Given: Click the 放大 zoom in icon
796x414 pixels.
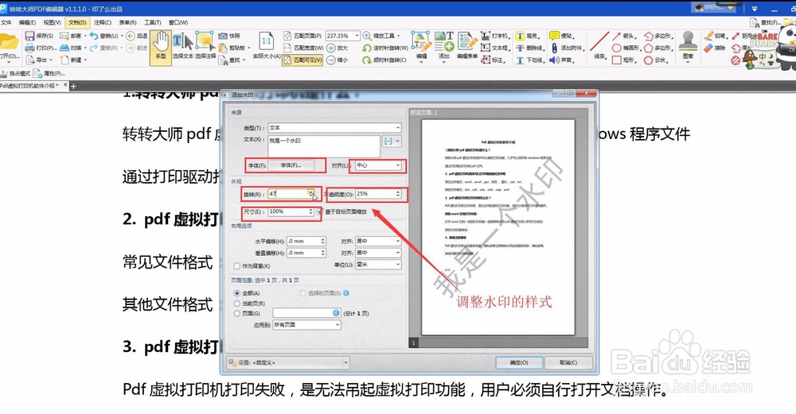Looking at the screenshot, I should pyautogui.click(x=331, y=48).
